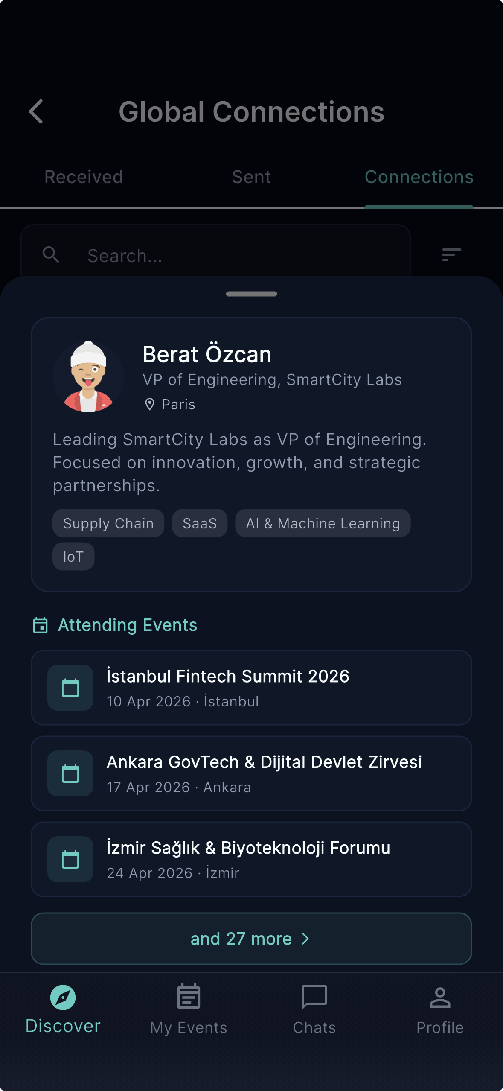Switch to the Received tab
This screenshot has height=1091, width=503.
(x=83, y=176)
